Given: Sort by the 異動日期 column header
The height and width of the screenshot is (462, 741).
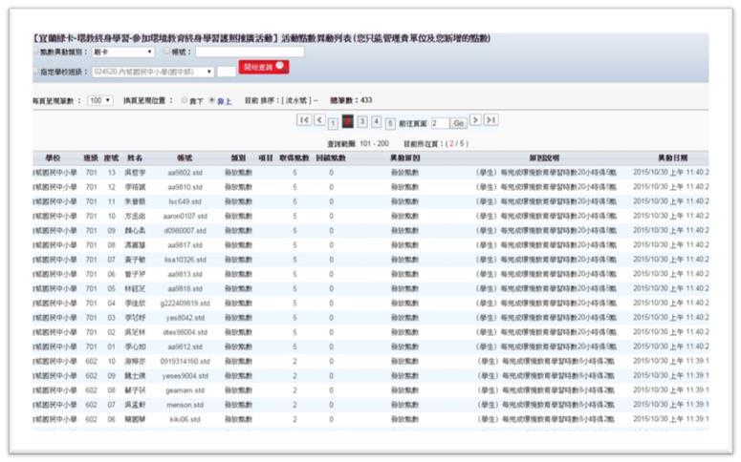Looking at the screenshot, I should click(671, 157).
